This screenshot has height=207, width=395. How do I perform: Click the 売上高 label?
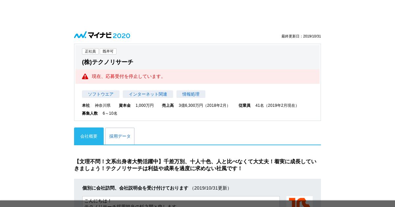click(168, 105)
